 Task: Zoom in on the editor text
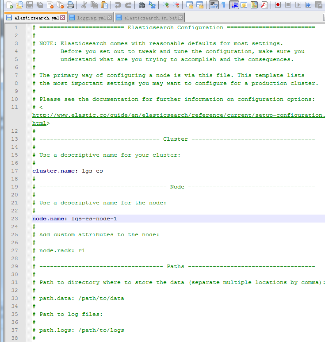[166, 5]
